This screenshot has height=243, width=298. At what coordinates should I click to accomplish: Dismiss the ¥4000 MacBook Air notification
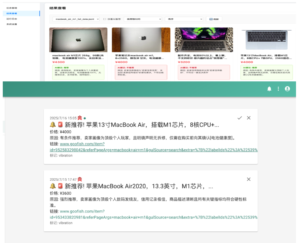[x=249, y=118]
